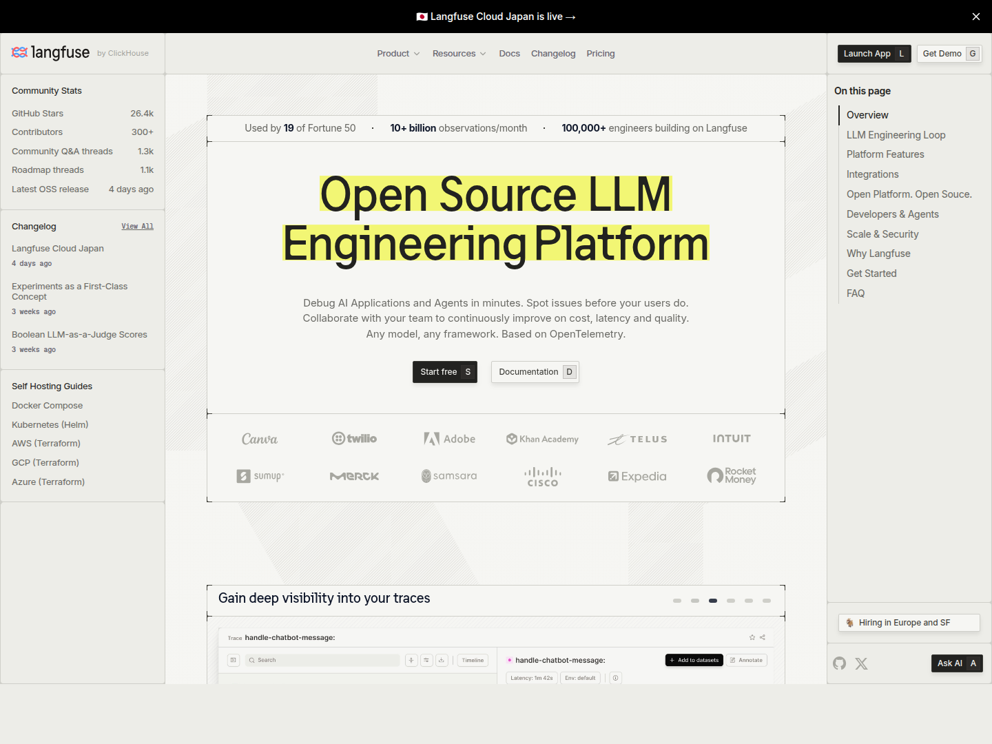Viewport: 992px width, 744px height.
Task: Jump to Developers & Agents section
Action: point(892,214)
